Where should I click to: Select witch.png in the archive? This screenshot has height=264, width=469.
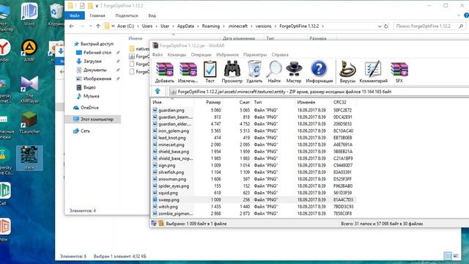pyautogui.click(x=168, y=207)
